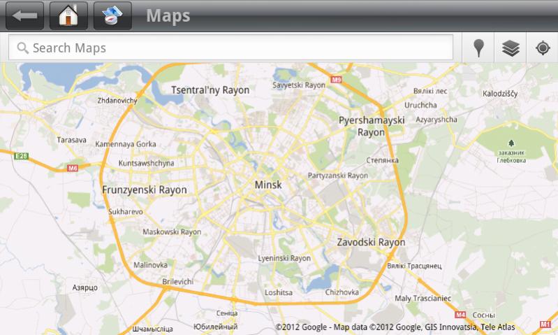Open the places pin icon

(x=478, y=48)
